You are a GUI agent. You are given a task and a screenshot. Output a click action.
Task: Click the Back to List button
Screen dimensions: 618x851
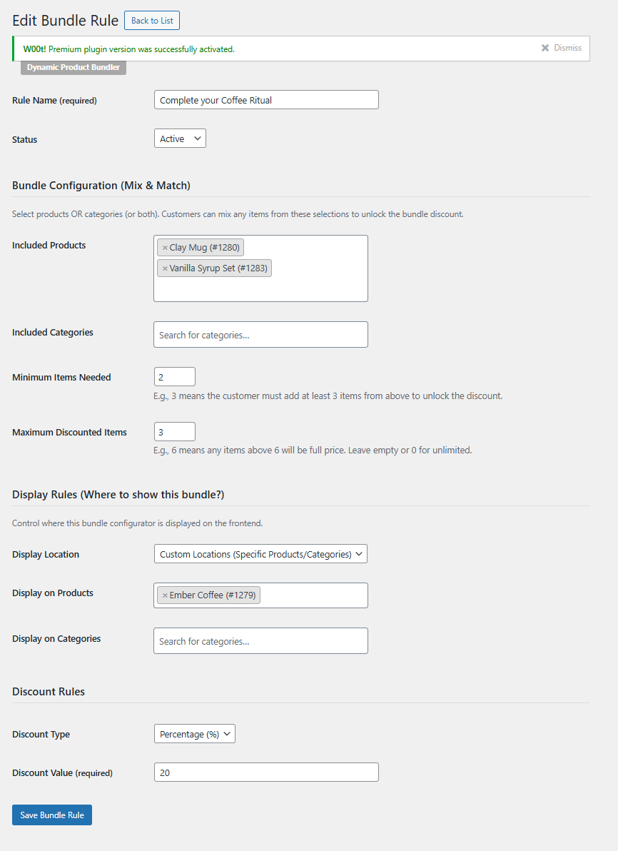pyautogui.click(x=152, y=21)
